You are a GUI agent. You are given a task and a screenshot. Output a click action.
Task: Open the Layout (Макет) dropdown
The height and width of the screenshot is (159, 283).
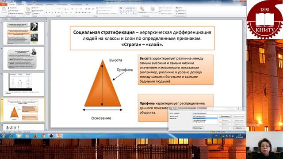pos(35,8)
